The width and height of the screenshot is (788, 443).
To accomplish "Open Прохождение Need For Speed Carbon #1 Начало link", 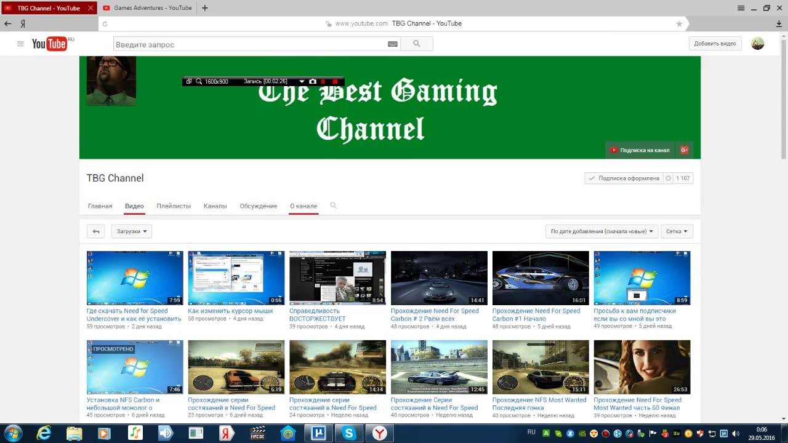I will pyautogui.click(x=536, y=315).
